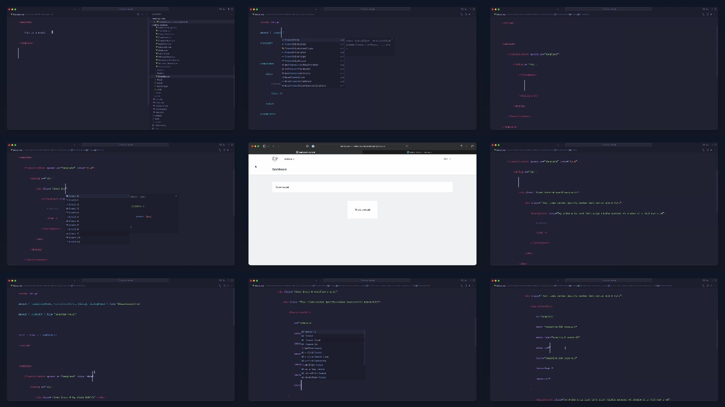This screenshot has height=407, width=725.
Task: Switch to the Dashboard - Laravel tab
Action: click(x=306, y=152)
